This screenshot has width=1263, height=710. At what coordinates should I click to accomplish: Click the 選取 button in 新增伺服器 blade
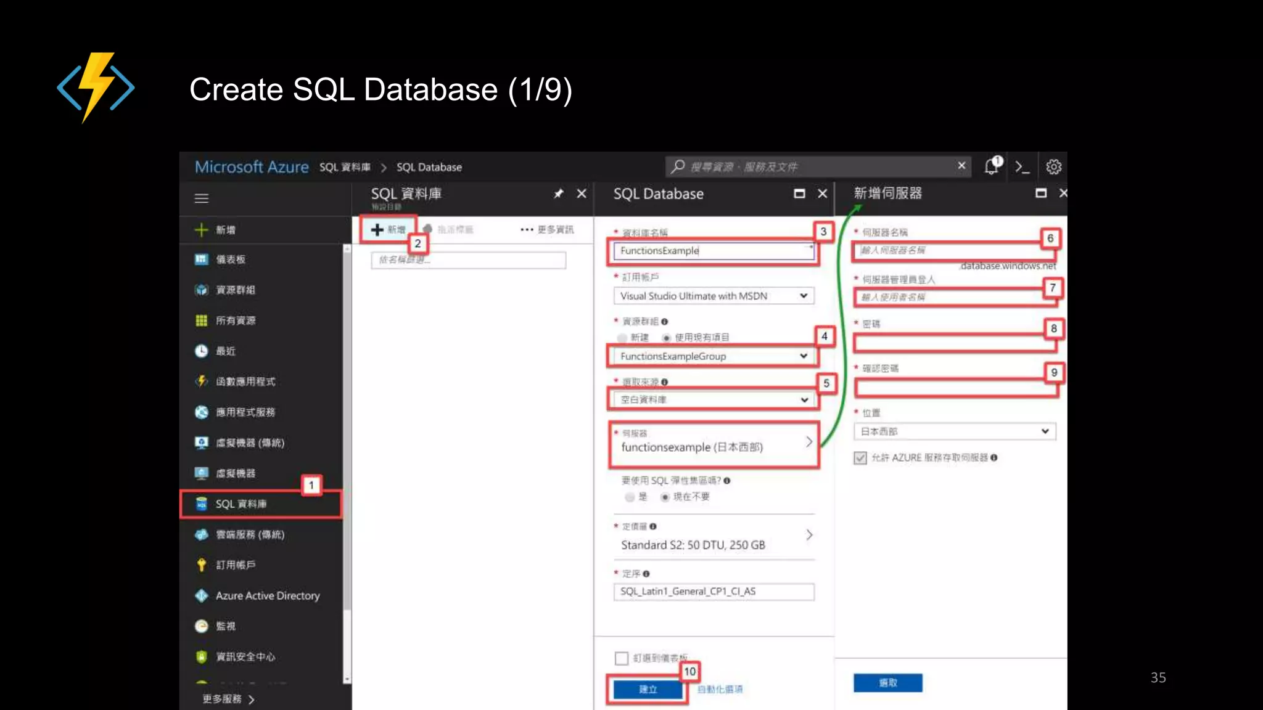tap(888, 683)
